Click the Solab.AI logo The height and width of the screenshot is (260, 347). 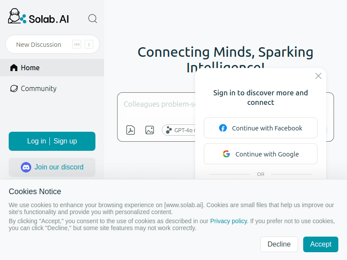coord(39,16)
